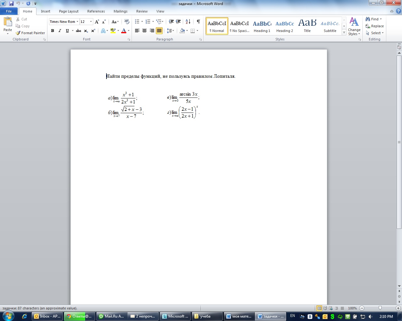Image resolution: width=402 pixels, height=321 pixels.
Task: Click the Replace button
Action: (x=375, y=26)
